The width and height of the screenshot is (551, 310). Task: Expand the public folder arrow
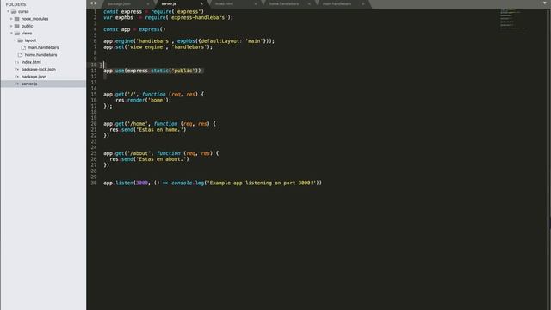click(x=11, y=26)
